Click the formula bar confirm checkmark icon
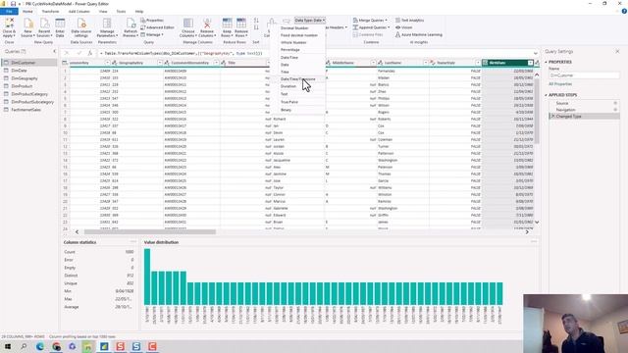Viewport: 628px width, 353px height. click(x=78, y=53)
